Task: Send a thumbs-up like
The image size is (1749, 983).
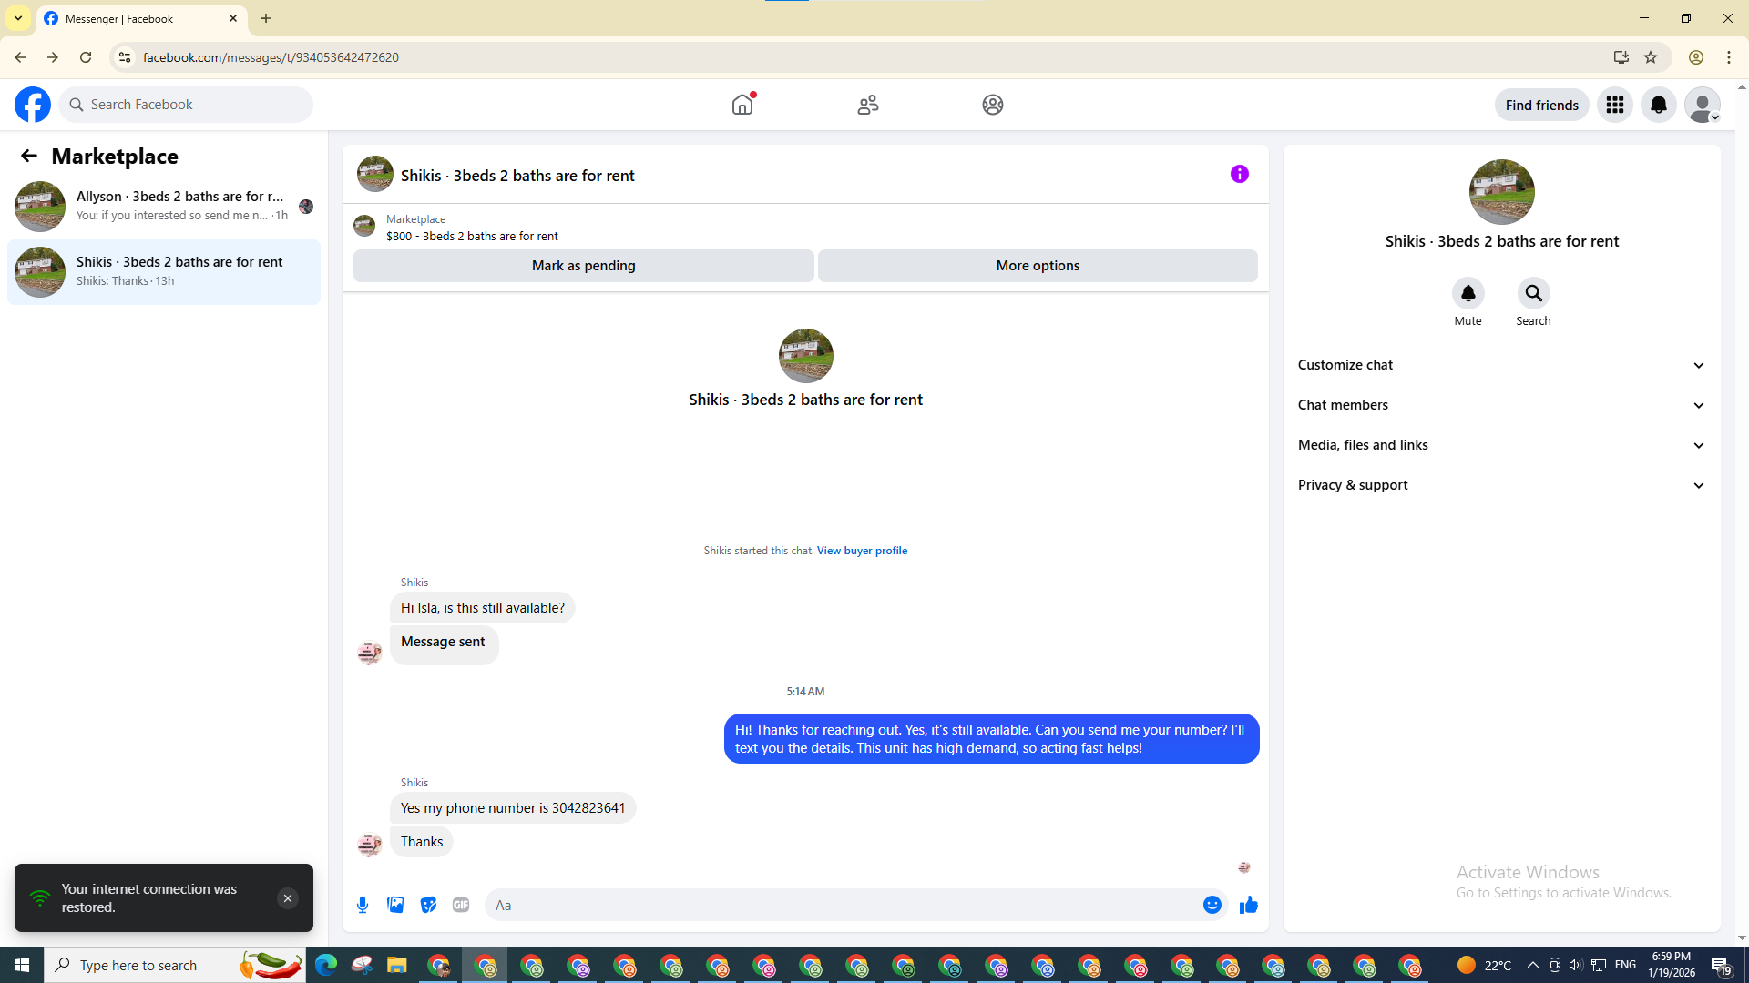Action: pyautogui.click(x=1248, y=905)
